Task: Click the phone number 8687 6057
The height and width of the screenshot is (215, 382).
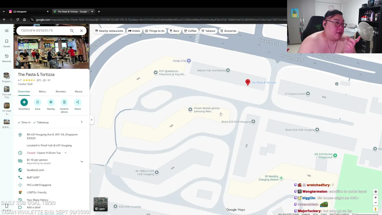Action: coord(33,177)
